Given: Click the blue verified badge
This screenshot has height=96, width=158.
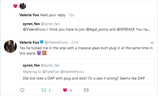Looking at the screenshot, I should 42,42.
